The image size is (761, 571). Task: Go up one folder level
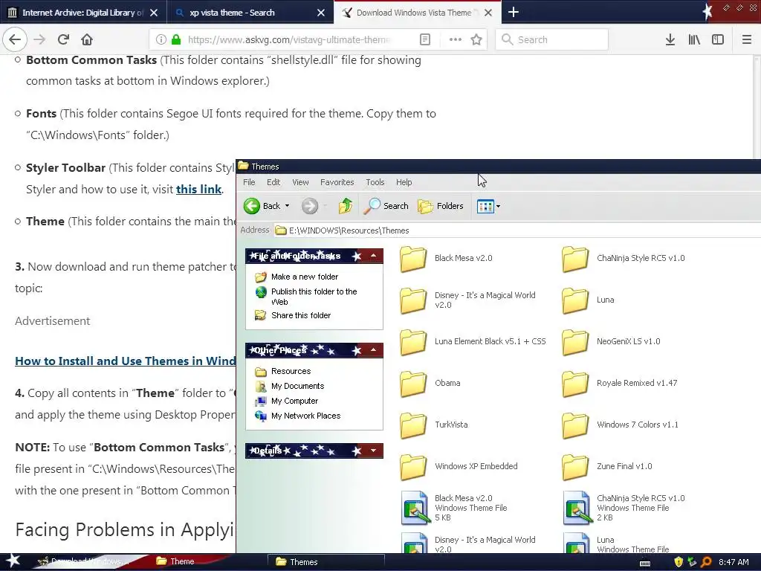[x=346, y=206]
